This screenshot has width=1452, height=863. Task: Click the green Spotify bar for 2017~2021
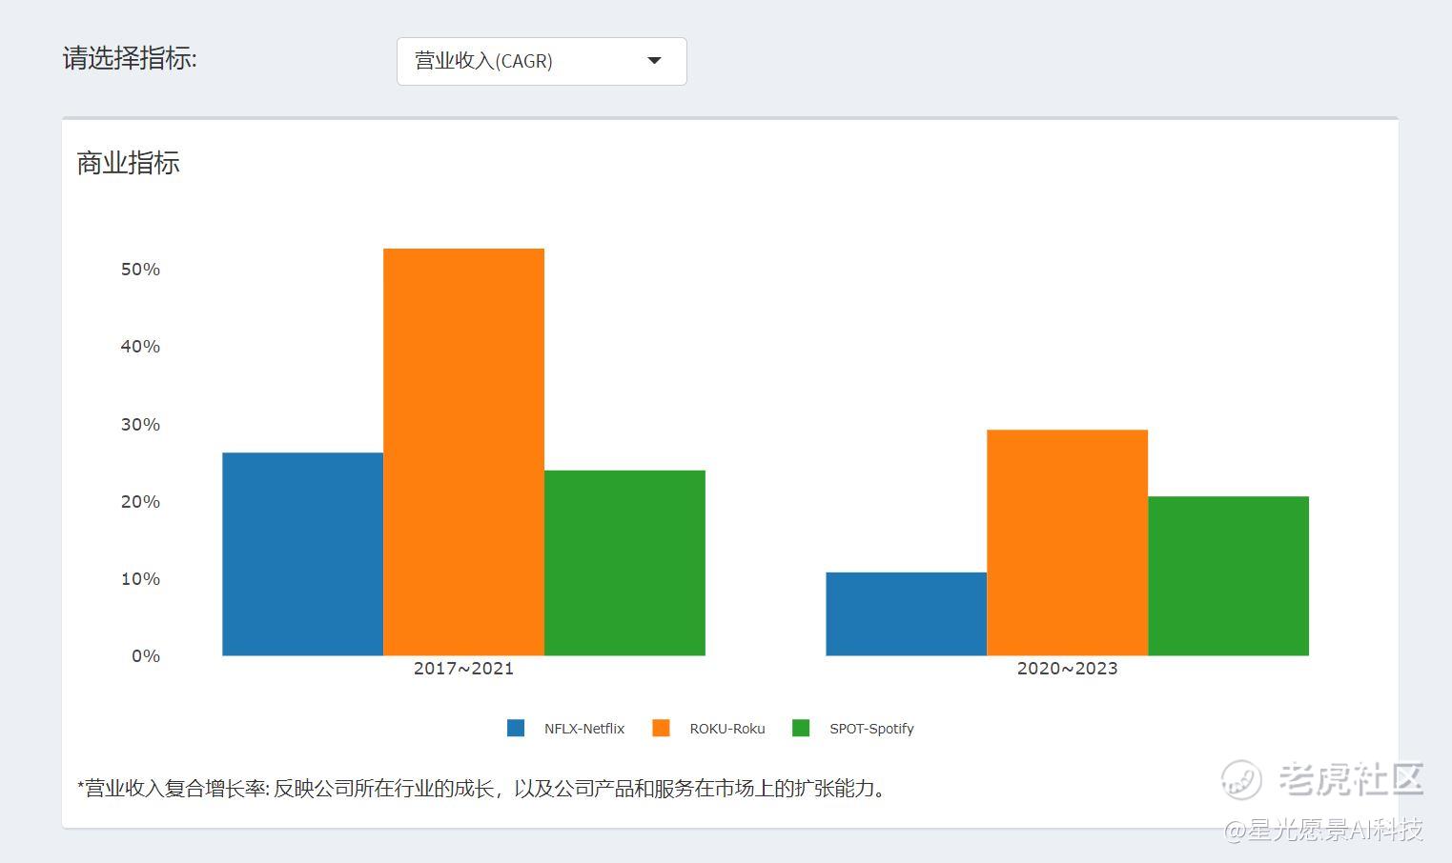(x=624, y=563)
